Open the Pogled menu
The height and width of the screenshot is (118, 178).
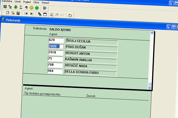point(27,2)
